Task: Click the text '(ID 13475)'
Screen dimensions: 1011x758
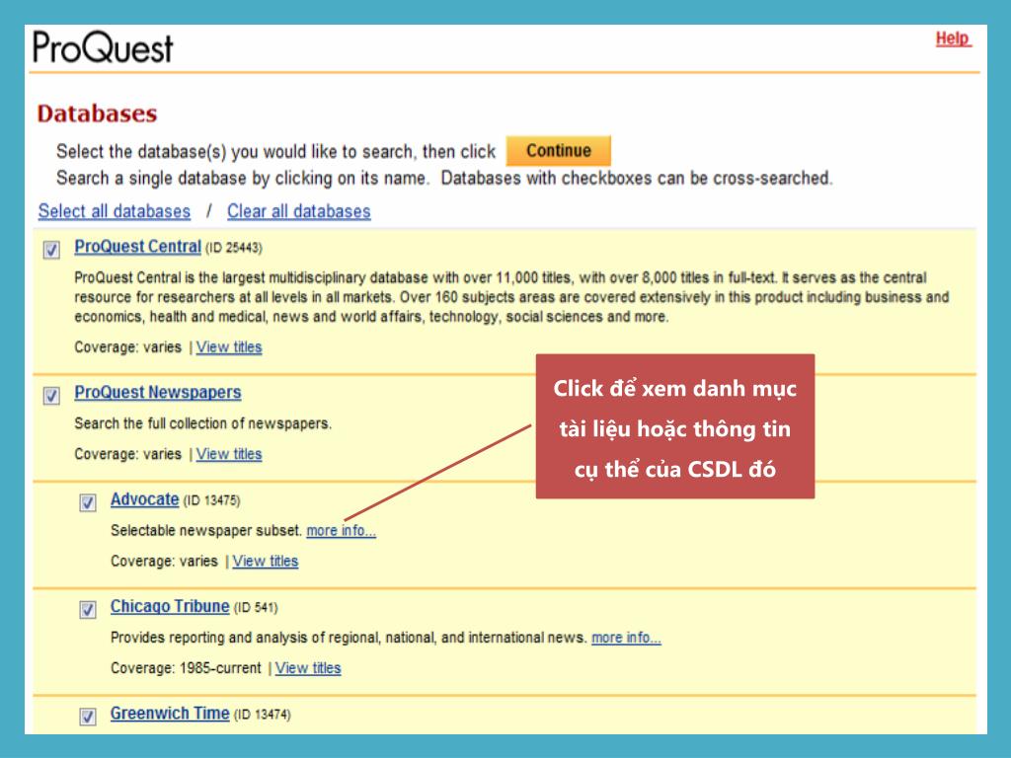Action: coord(211,500)
